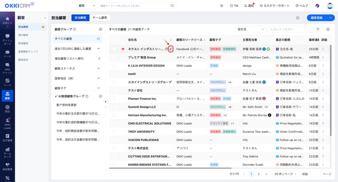Open the TM item in top bar

[234, 6]
